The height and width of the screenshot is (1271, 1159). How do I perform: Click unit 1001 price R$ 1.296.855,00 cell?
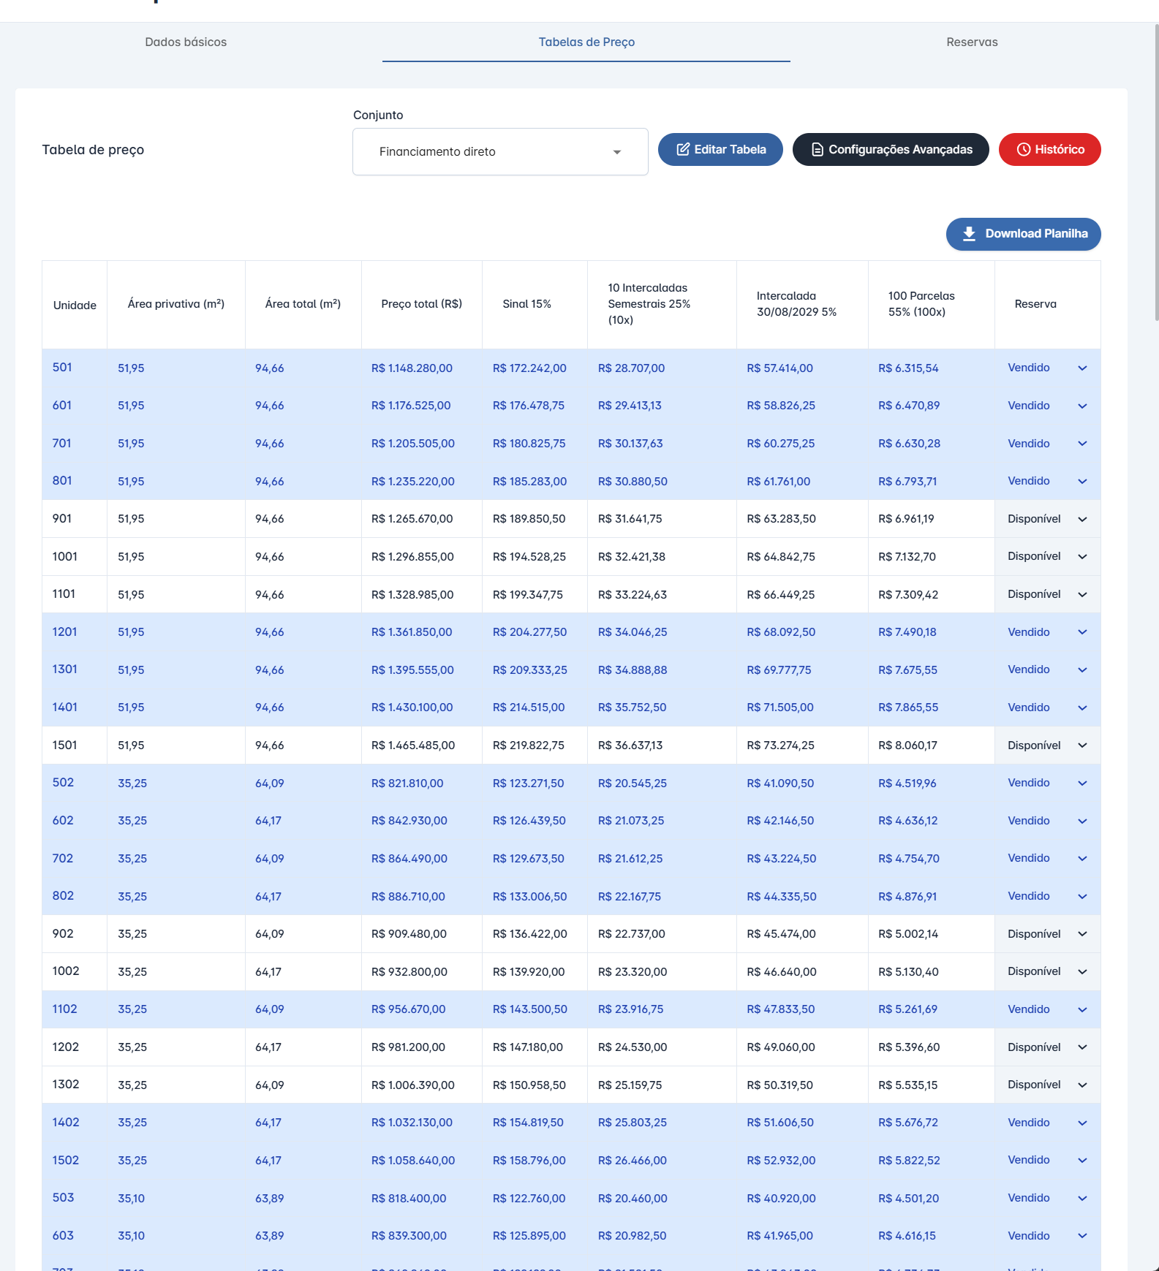tap(412, 557)
